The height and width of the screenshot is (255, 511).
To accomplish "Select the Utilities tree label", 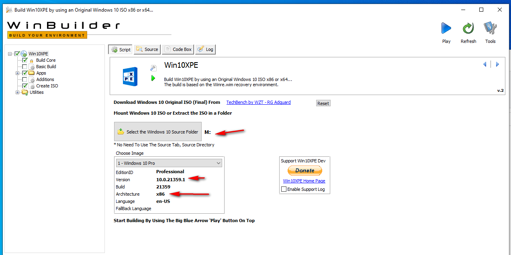I will pyautogui.click(x=37, y=92).
